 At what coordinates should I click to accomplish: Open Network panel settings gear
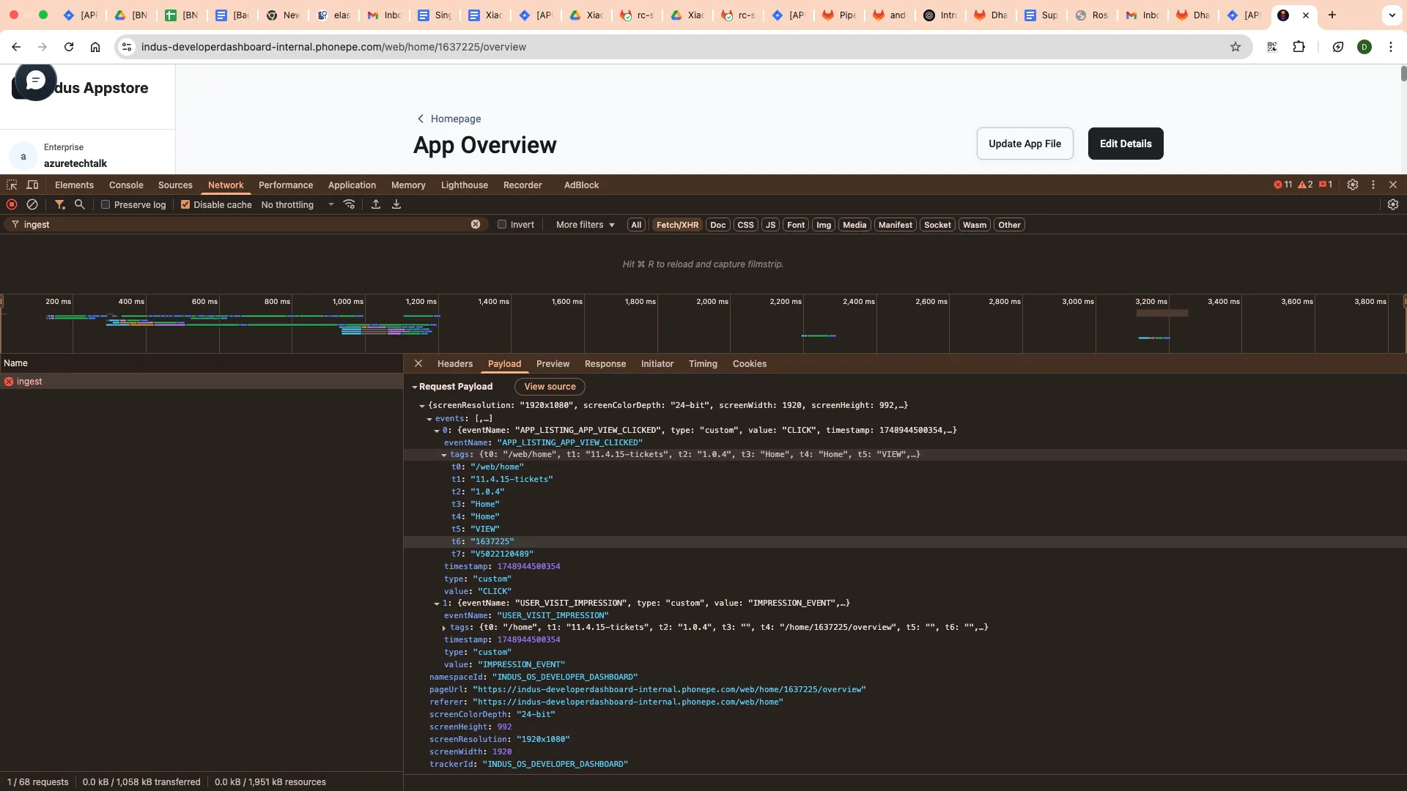pyautogui.click(x=1393, y=205)
